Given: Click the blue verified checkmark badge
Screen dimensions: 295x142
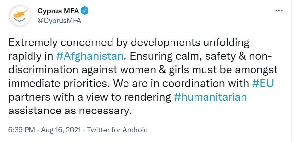Looking at the screenshot, I should tap(85, 11).
